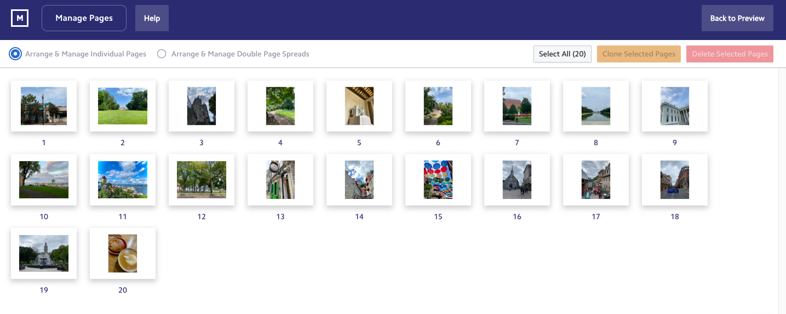Click the page number label 20
The image size is (786, 314).
(123, 290)
